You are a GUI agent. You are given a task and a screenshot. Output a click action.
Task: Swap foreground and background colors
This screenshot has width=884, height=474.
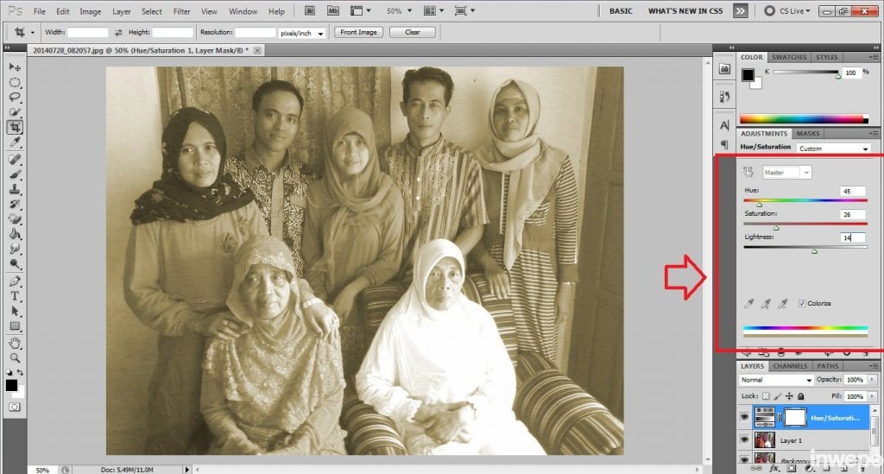[x=20, y=372]
